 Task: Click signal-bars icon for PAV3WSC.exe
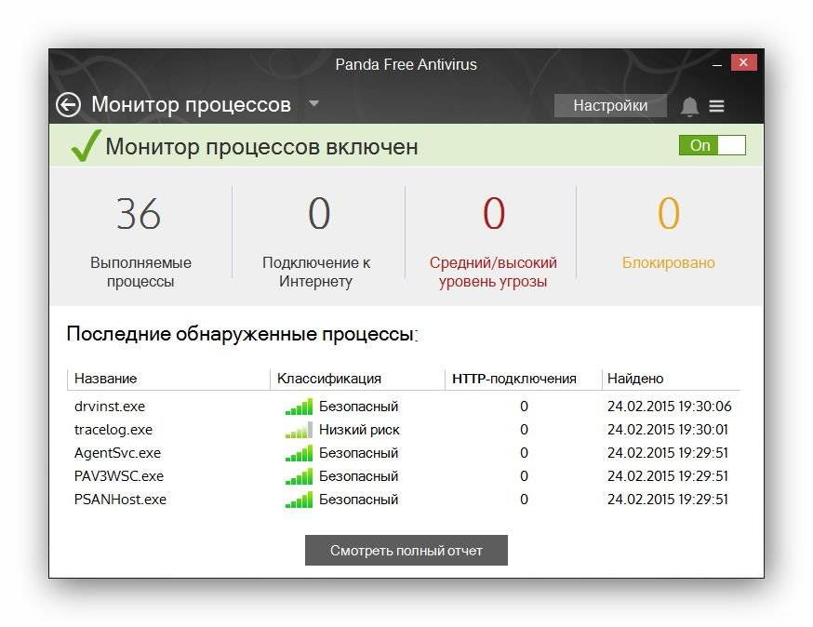299,476
